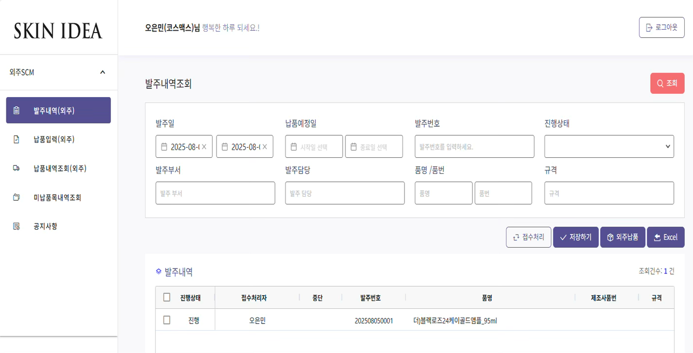Click the clipboard icon beside 발주내역(외주)
Viewport: 693px width, 353px height.
[17, 110]
